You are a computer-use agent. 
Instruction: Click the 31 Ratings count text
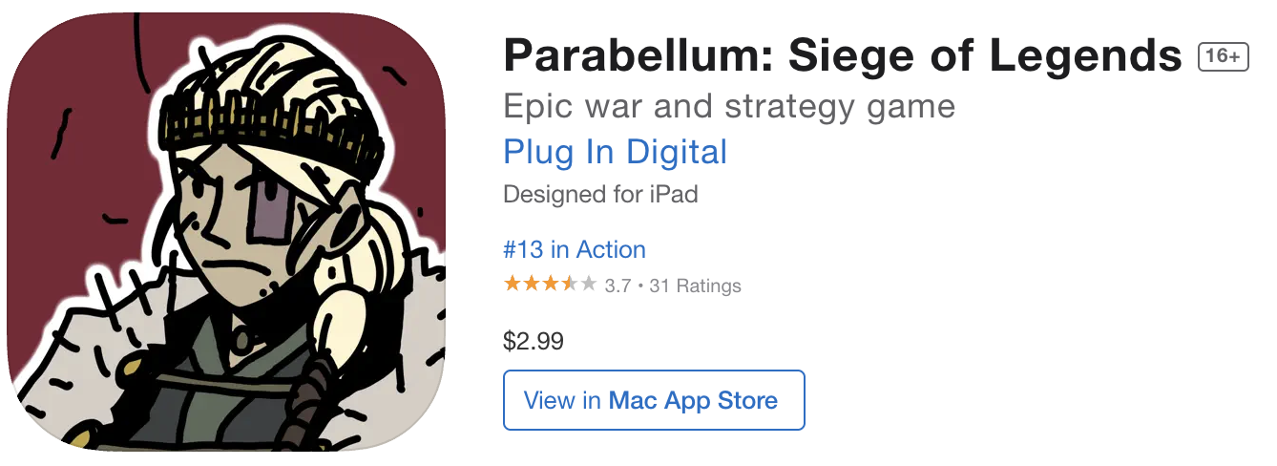pos(695,286)
